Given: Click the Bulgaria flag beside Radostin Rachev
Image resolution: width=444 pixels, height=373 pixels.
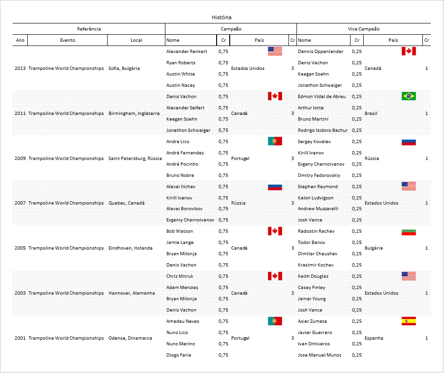Looking at the screenshot, I should pyautogui.click(x=409, y=232).
